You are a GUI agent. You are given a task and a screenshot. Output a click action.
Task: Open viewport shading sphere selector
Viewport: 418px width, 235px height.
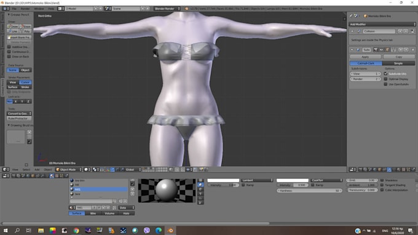click(x=87, y=169)
